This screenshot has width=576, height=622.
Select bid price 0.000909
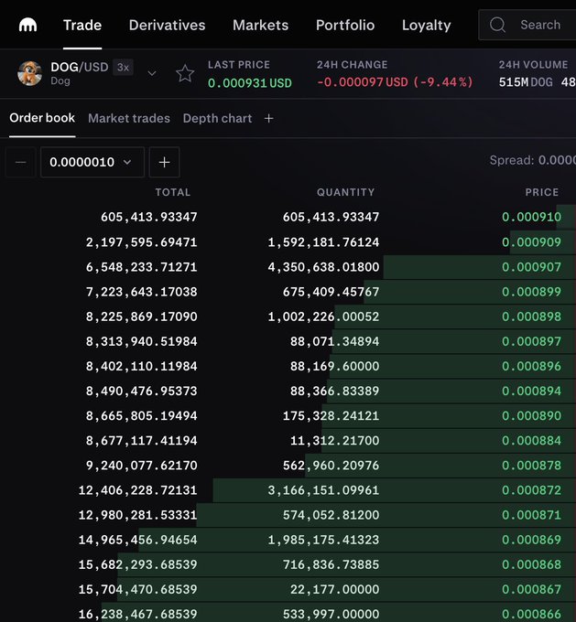click(531, 242)
